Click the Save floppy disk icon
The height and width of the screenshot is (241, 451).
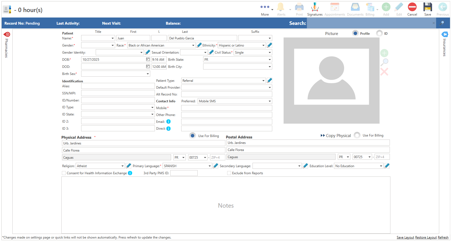[427, 7]
